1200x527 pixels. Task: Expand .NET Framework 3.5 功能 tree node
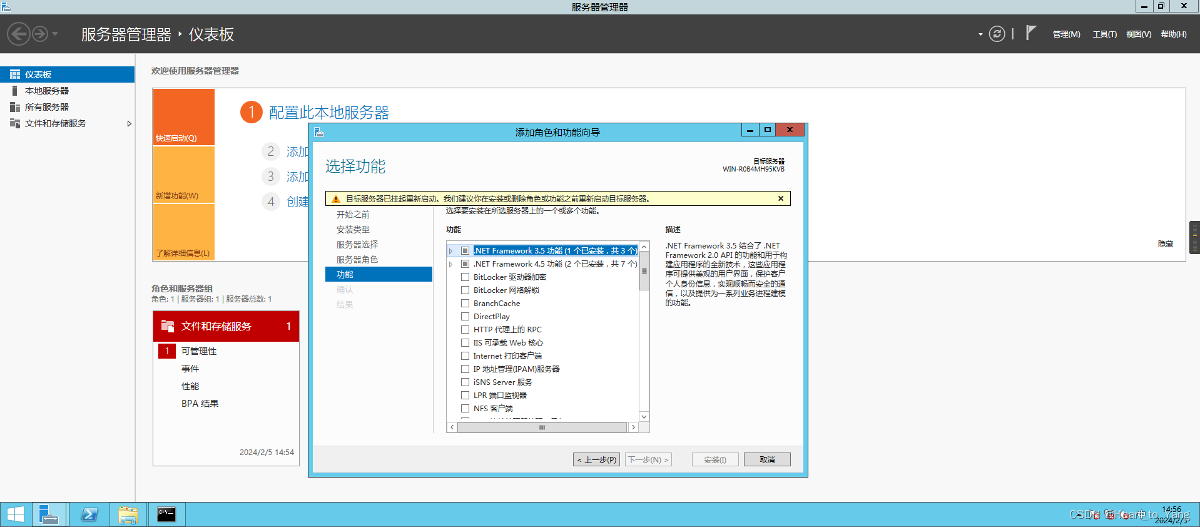(x=450, y=251)
